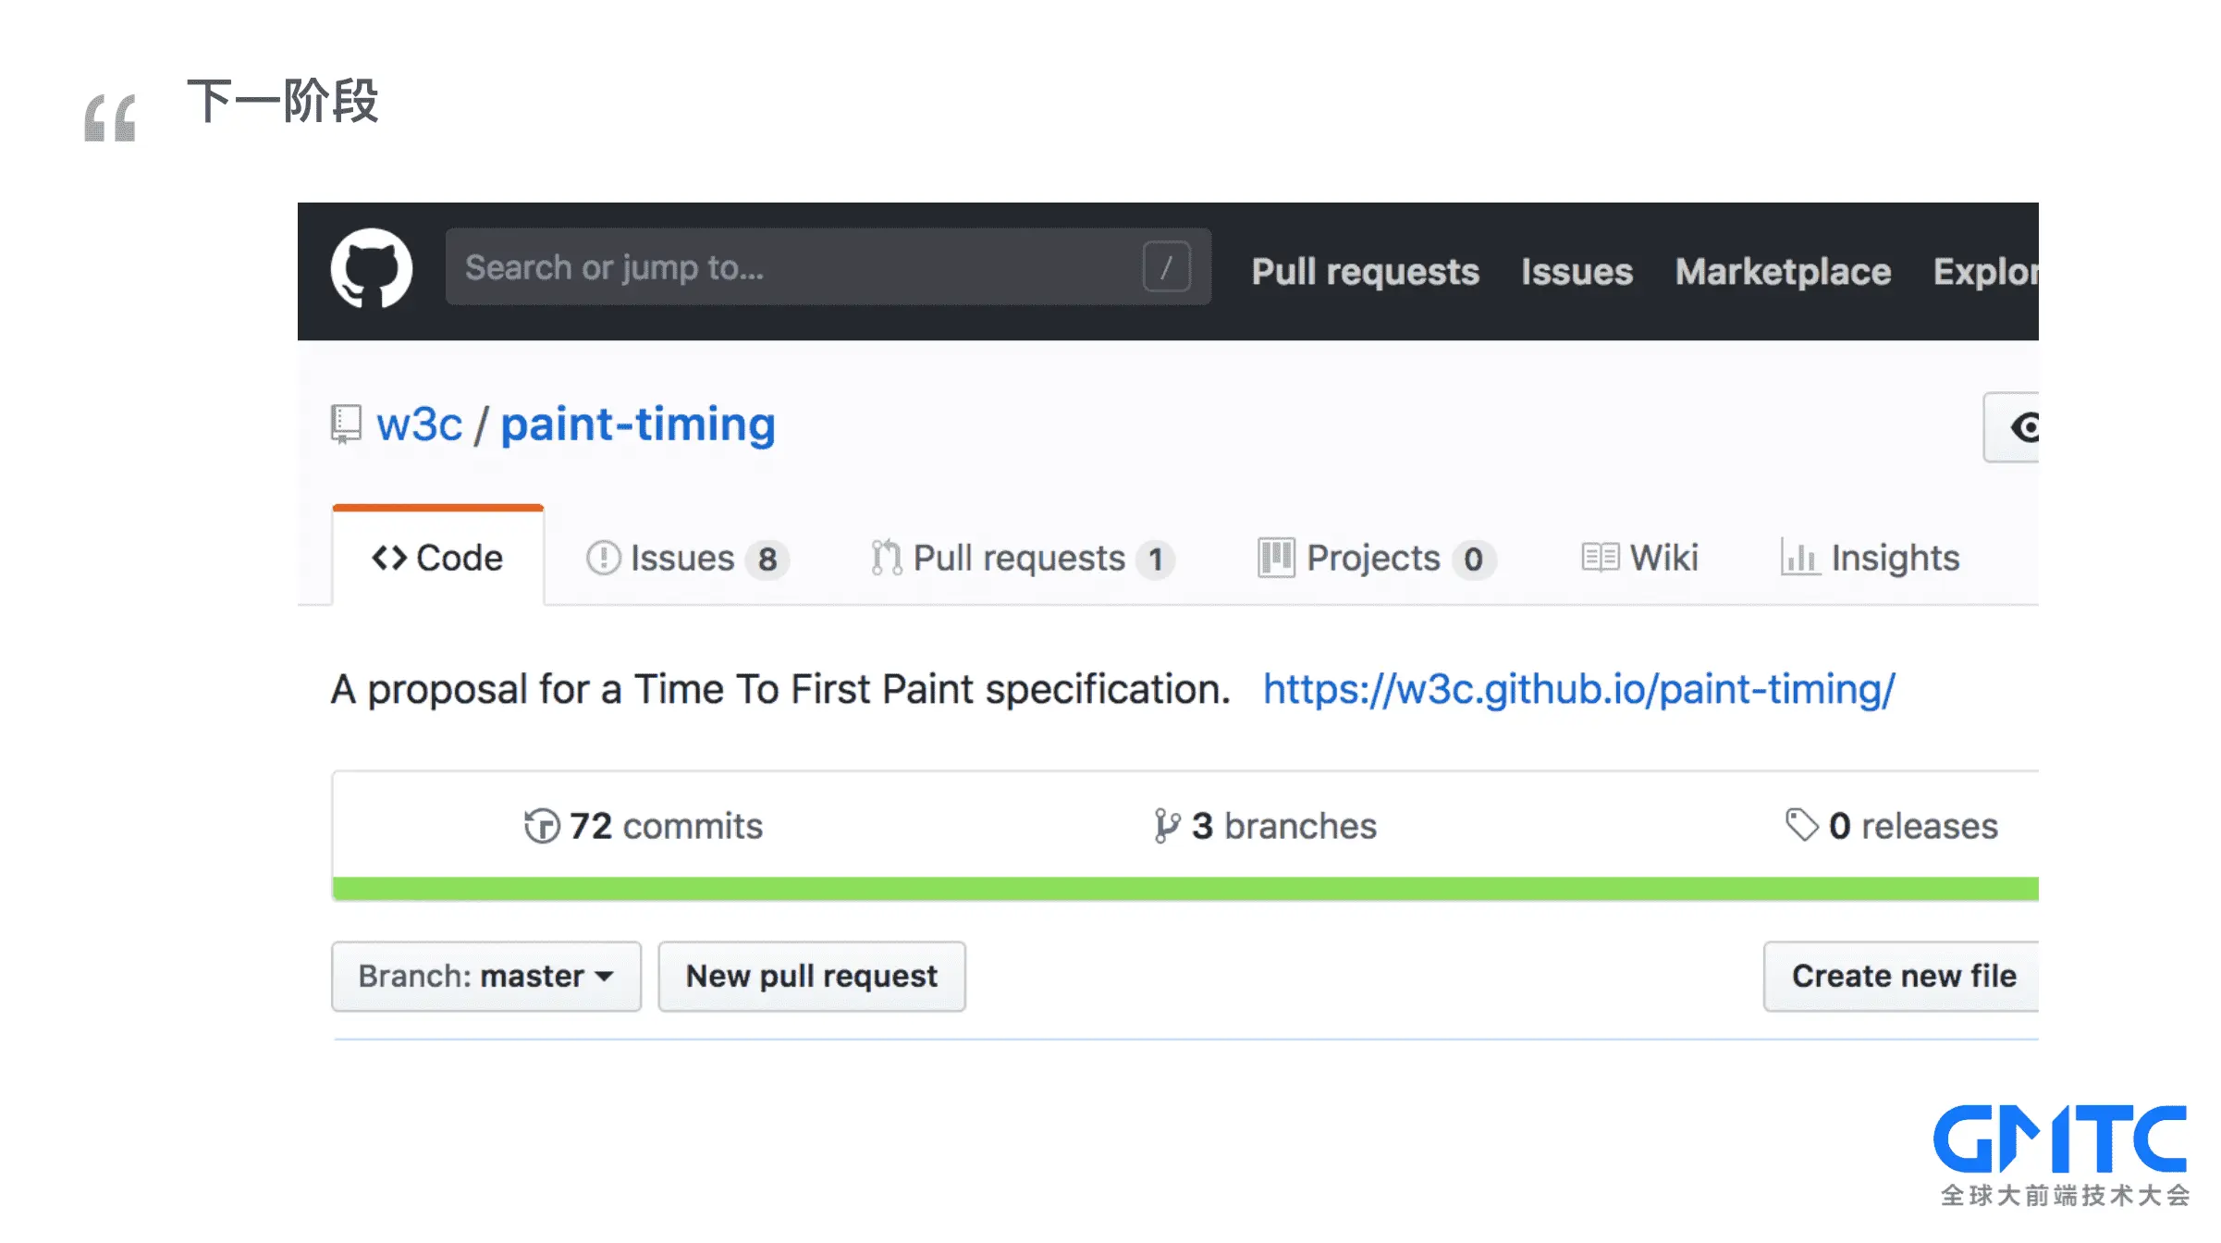The image size is (2221, 1243).
Task: Click the repository book icon beside w3c
Action: [x=346, y=425]
